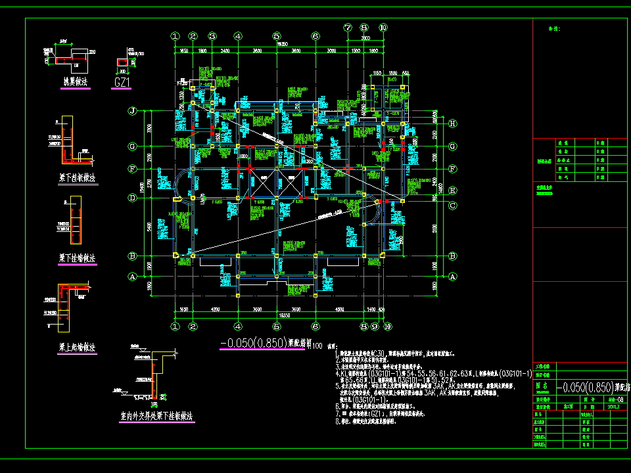
Task: Select grid axis bubble J on left
Action: tap(132, 111)
